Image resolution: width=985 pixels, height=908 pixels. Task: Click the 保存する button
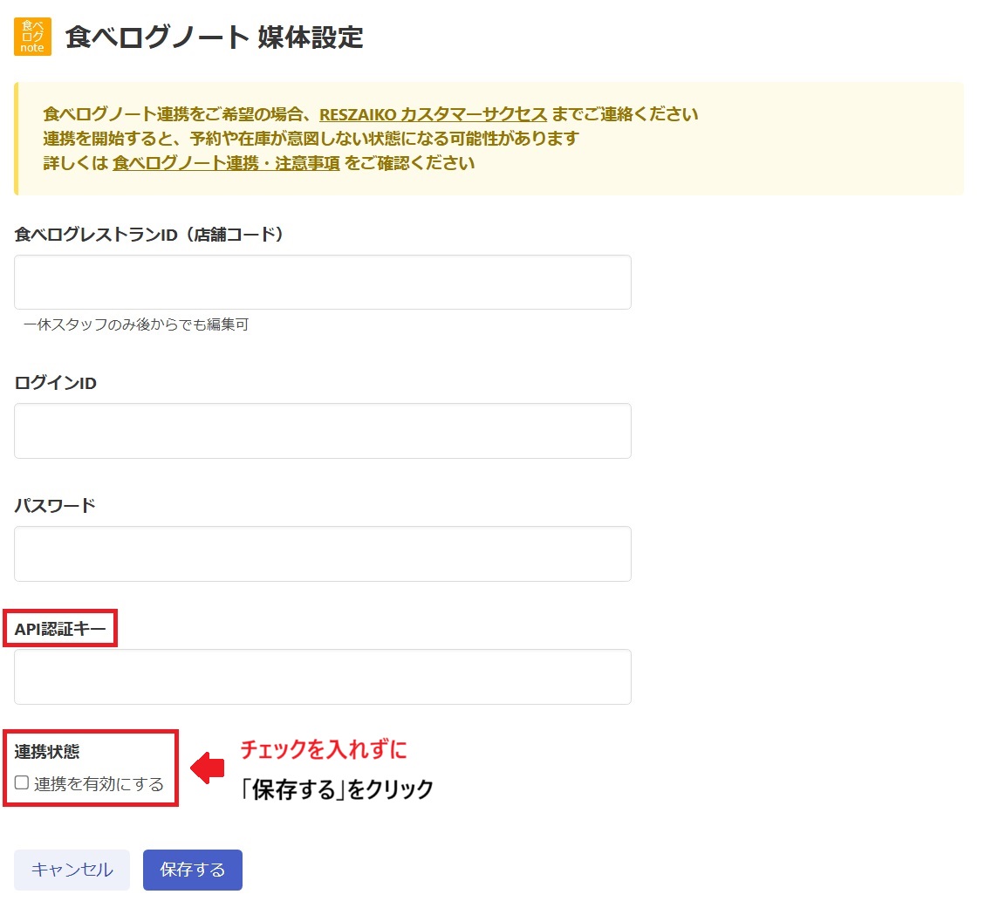(x=192, y=870)
